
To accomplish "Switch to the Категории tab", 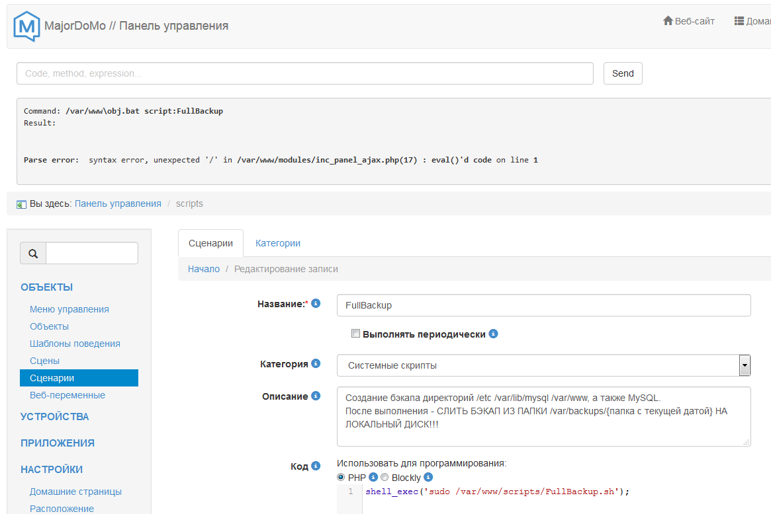I will pyautogui.click(x=278, y=243).
